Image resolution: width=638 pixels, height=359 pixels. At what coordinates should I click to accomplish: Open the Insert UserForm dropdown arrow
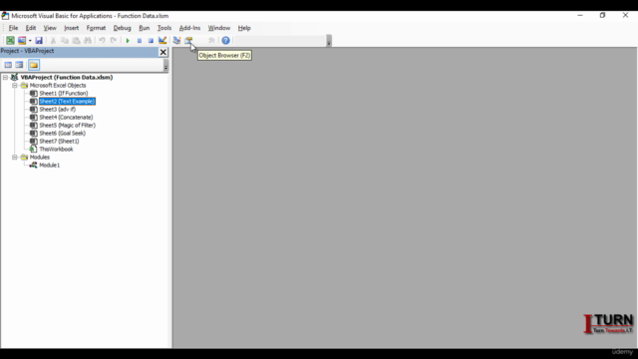30,40
